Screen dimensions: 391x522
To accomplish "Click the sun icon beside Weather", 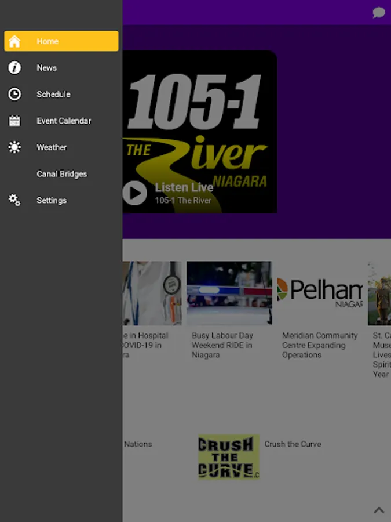I will point(14,147).
